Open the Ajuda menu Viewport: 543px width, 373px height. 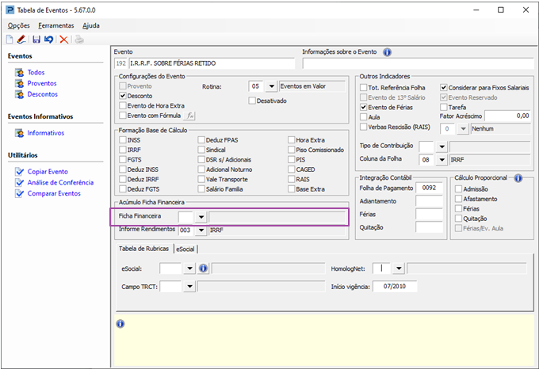91,25
